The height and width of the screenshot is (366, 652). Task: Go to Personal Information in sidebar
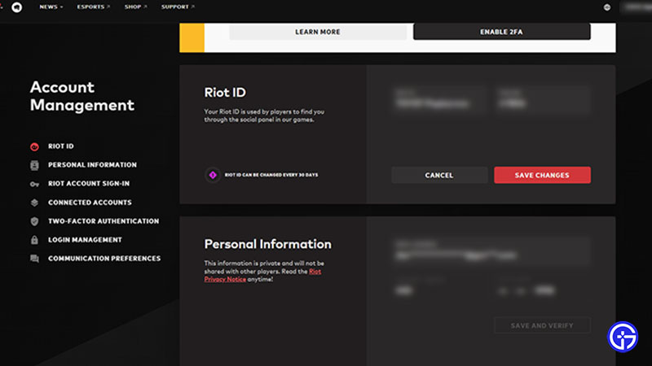92,165
